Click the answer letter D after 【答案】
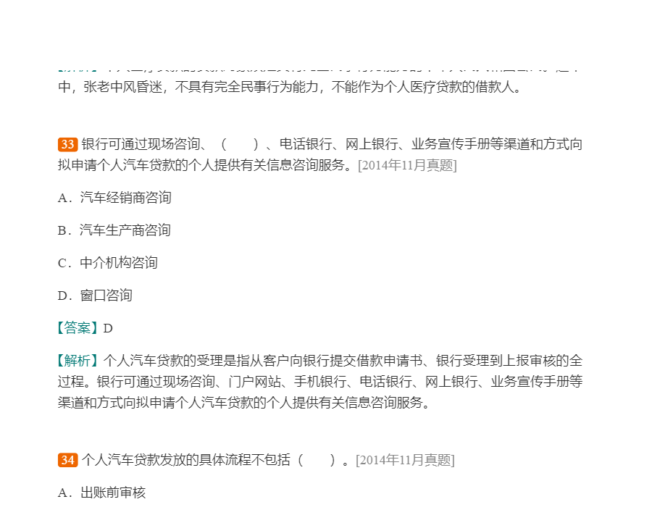Image resolution: width=652 pixels, height=515 pixels. click(108, 328)
